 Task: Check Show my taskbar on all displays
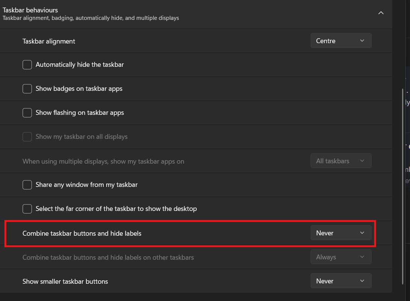[27, 137]
